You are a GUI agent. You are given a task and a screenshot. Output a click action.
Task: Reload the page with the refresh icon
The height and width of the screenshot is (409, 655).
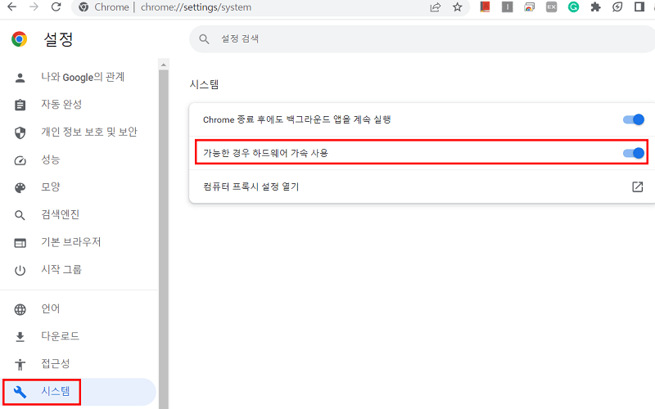(x=56, y=7)
